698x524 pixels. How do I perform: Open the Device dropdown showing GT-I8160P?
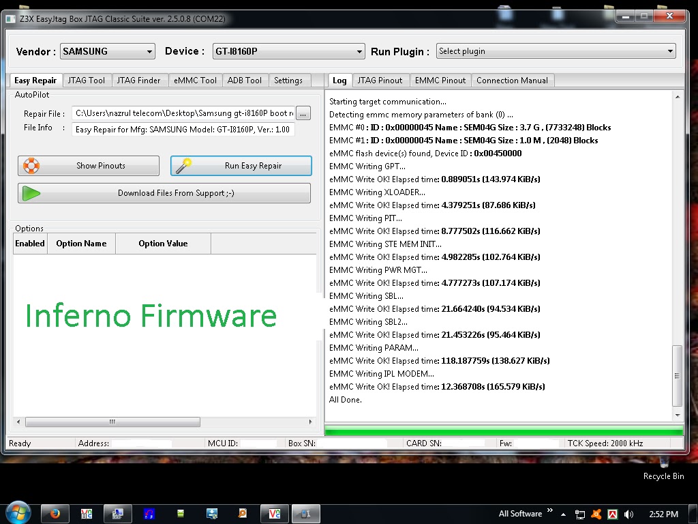click(x=288, y=51)
